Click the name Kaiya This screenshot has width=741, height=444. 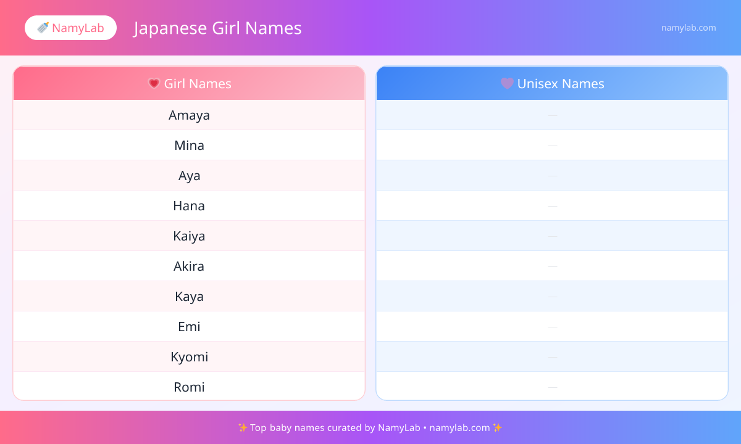pyautogui.click(x=189, y=236)
